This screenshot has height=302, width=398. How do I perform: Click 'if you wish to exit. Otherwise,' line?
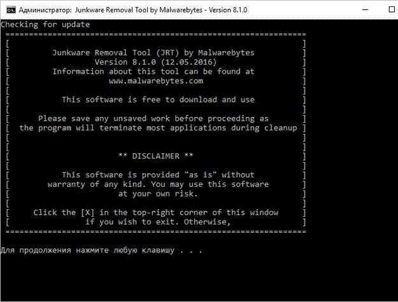coord(158,222)
